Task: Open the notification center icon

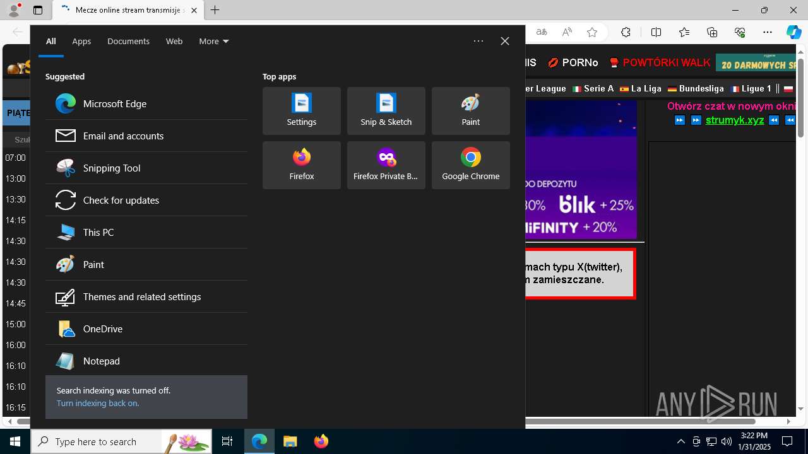Action: click(787, 441)
